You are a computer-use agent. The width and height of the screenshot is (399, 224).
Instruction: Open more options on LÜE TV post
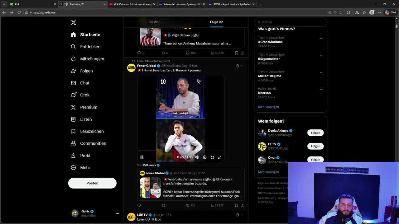243,215
